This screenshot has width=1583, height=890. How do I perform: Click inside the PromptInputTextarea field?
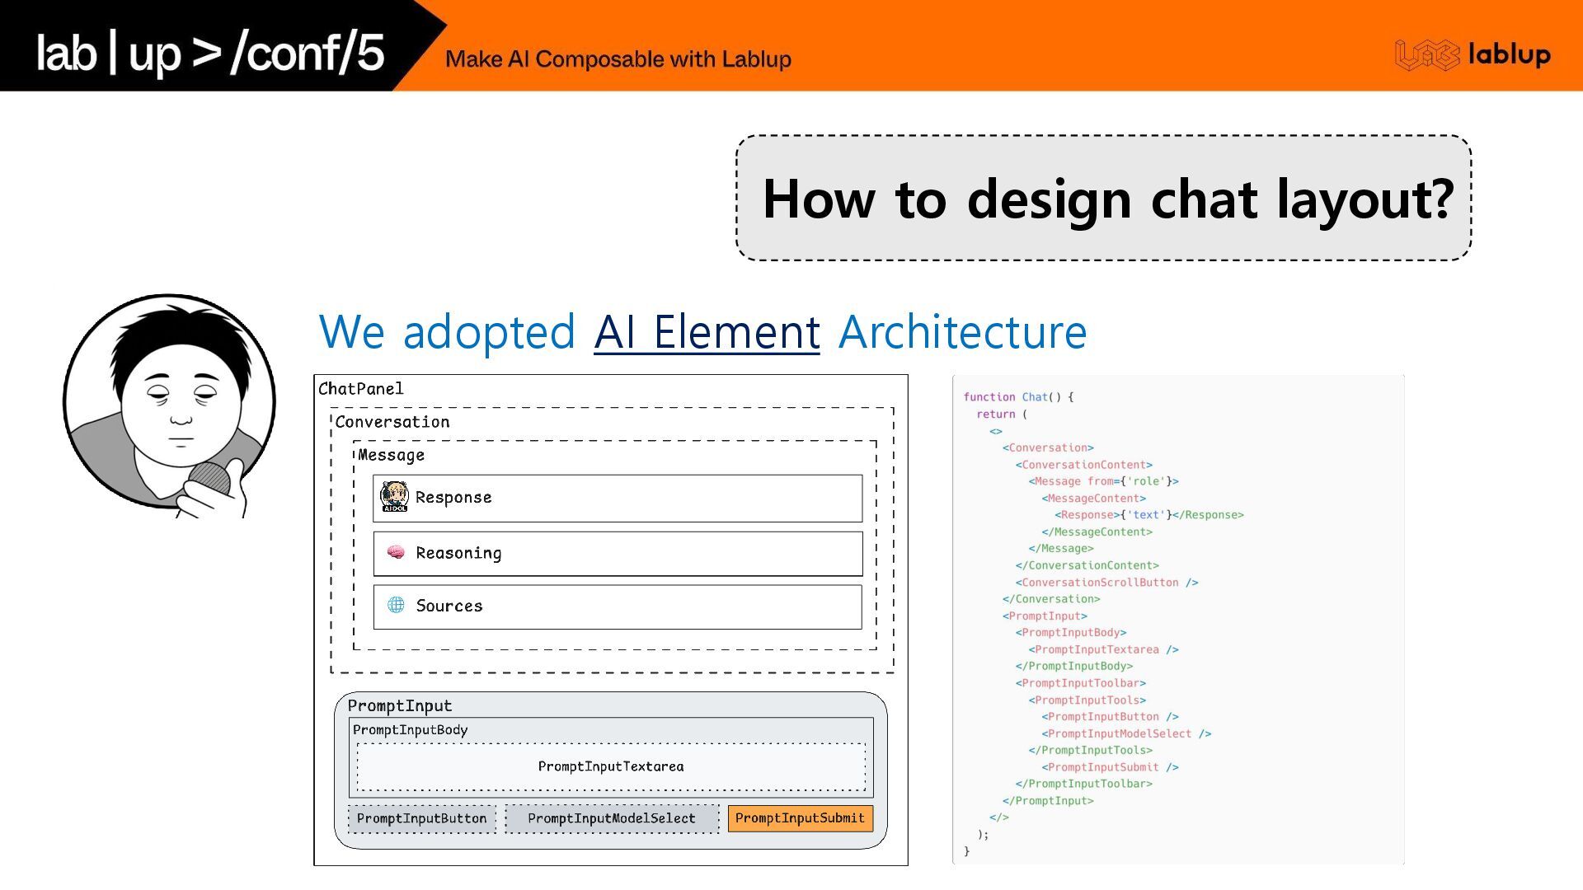(x=611, y=766)
